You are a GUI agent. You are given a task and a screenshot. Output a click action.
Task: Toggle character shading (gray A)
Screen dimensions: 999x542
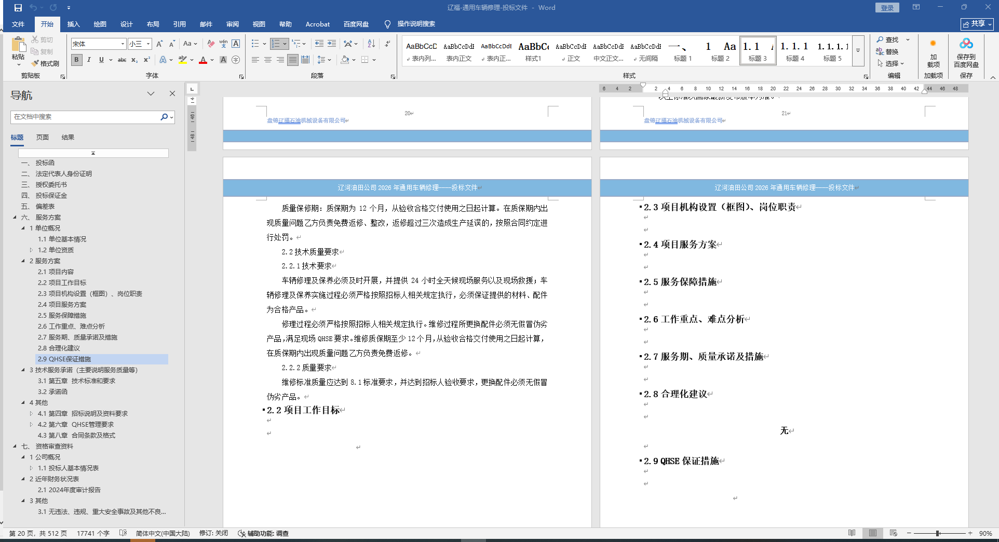click(x=223, y=60)
